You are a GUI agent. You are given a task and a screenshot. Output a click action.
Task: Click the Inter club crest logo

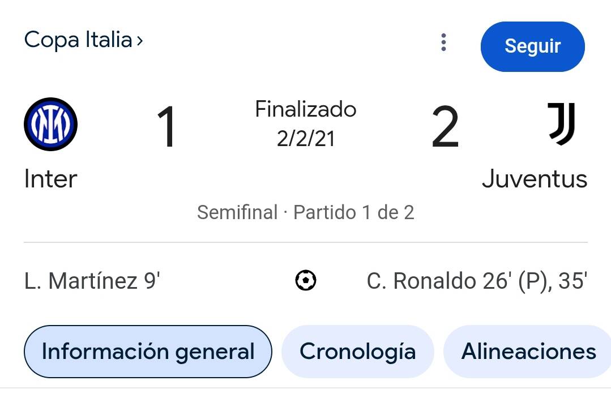pyautogui.click(x=50, y=124)
